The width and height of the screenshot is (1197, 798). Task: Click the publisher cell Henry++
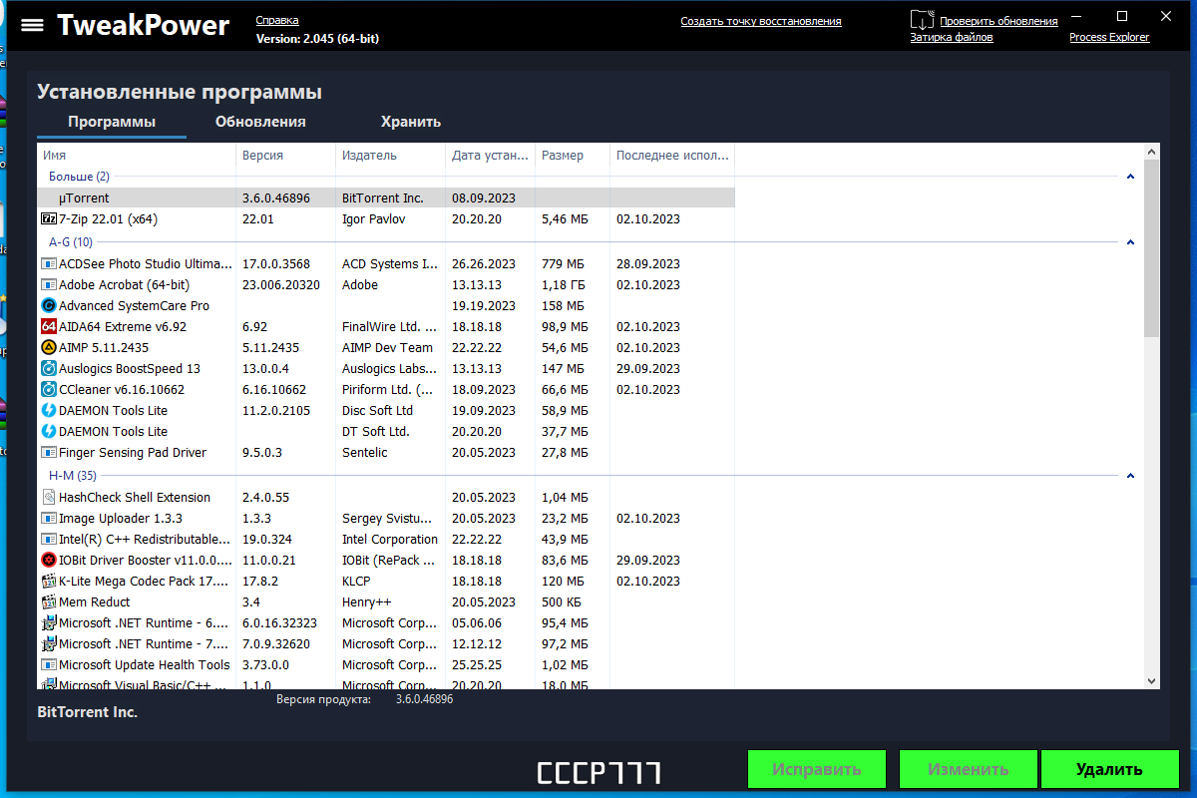point(367,602)
